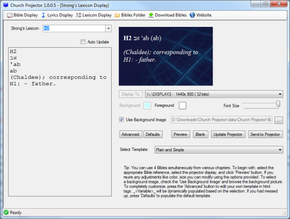Uncheck Use Background Image
This screenshot has width=290, height=219.
click(121, 120)
